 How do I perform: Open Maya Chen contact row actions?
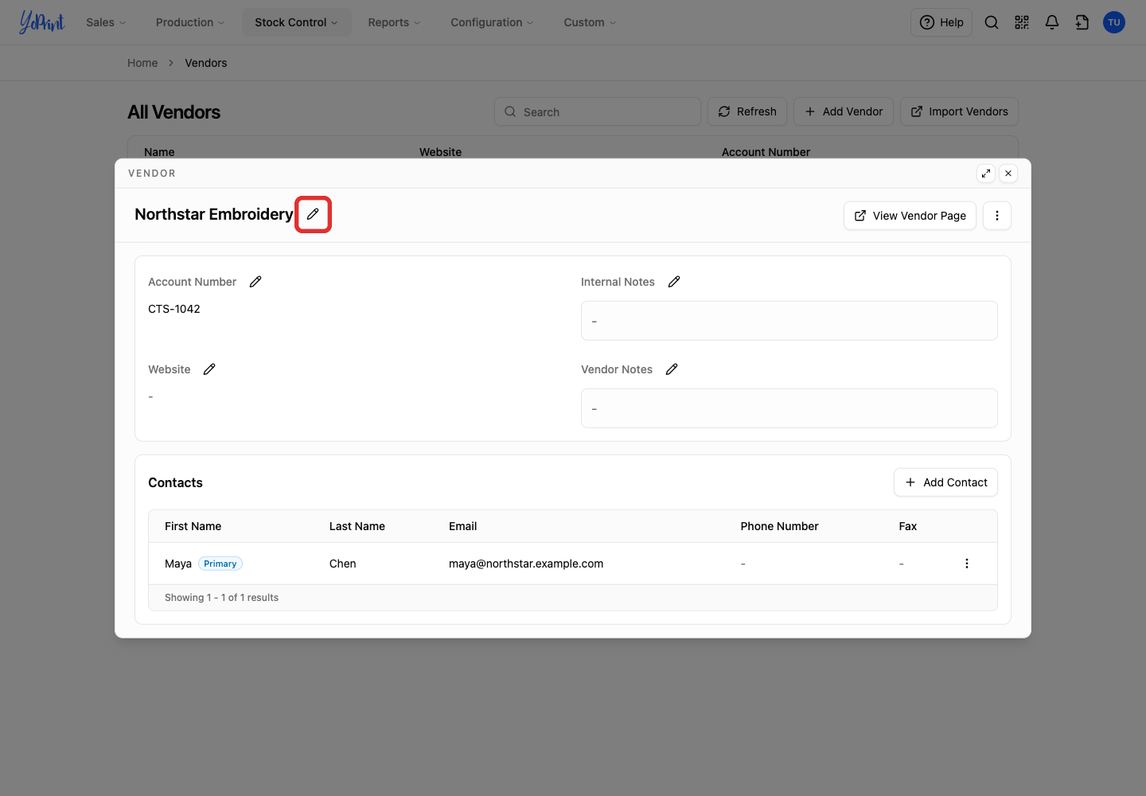967,564
